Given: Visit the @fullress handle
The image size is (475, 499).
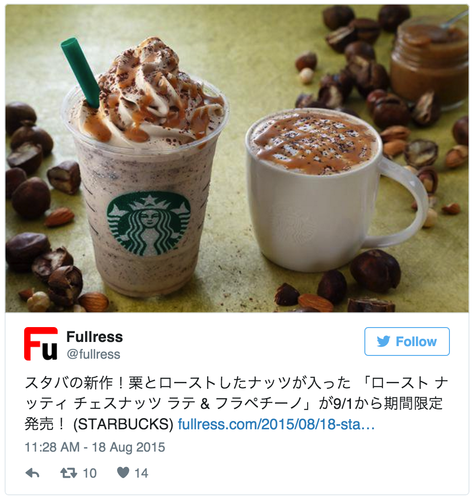Looking at the screenshot, I should [93, 354].
